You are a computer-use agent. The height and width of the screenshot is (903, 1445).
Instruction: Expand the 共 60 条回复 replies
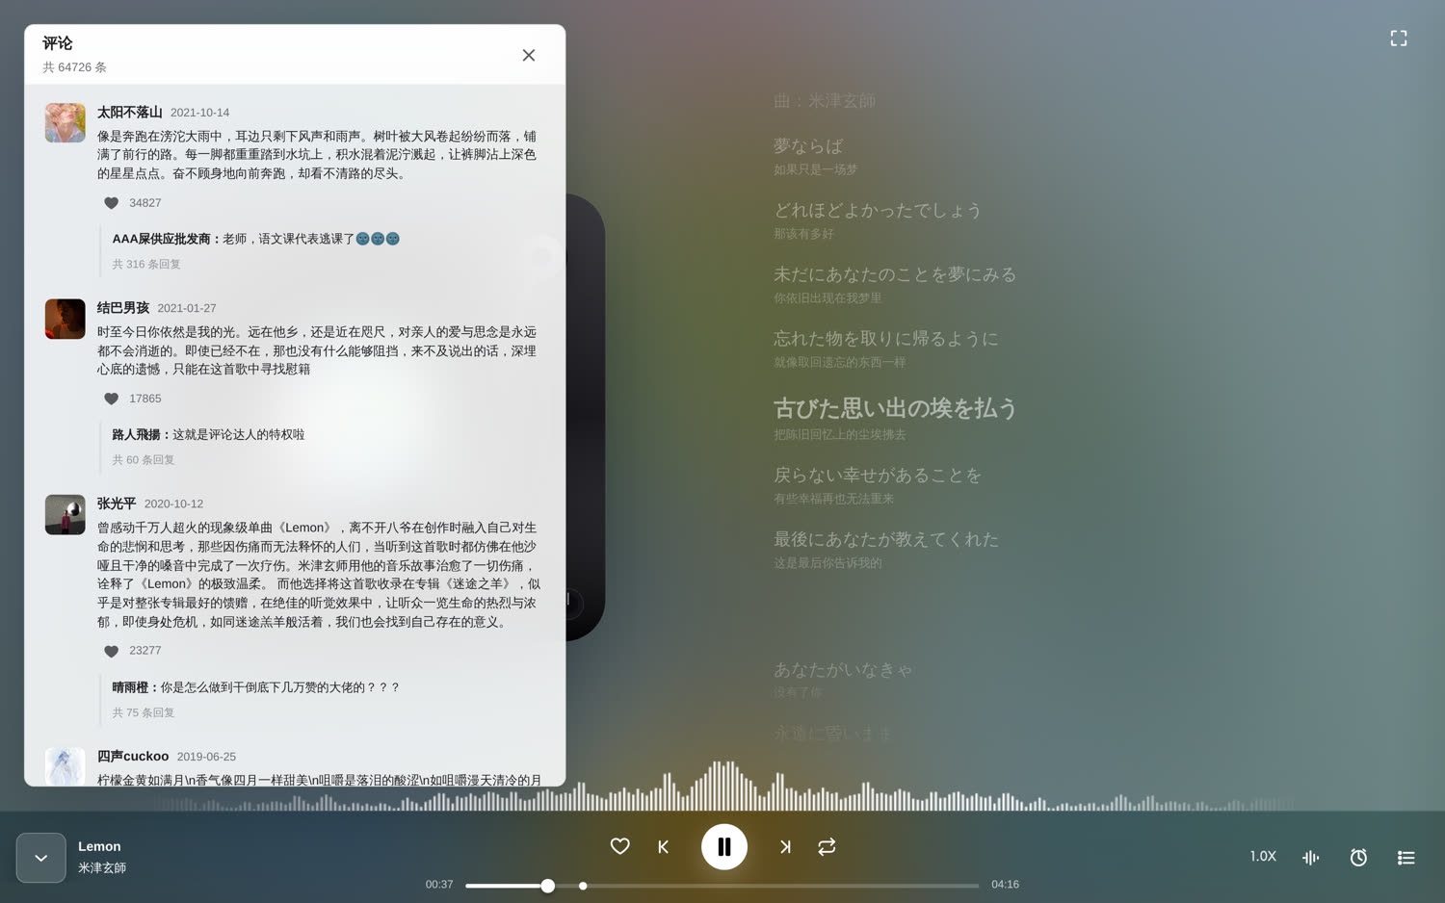click(x=144, y=460)
